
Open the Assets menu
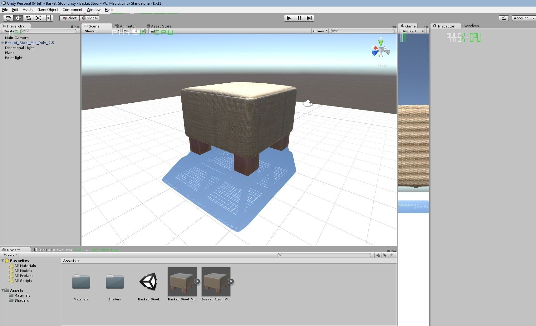[28, 10]
